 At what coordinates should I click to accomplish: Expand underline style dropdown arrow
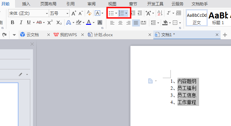point(34,22)
